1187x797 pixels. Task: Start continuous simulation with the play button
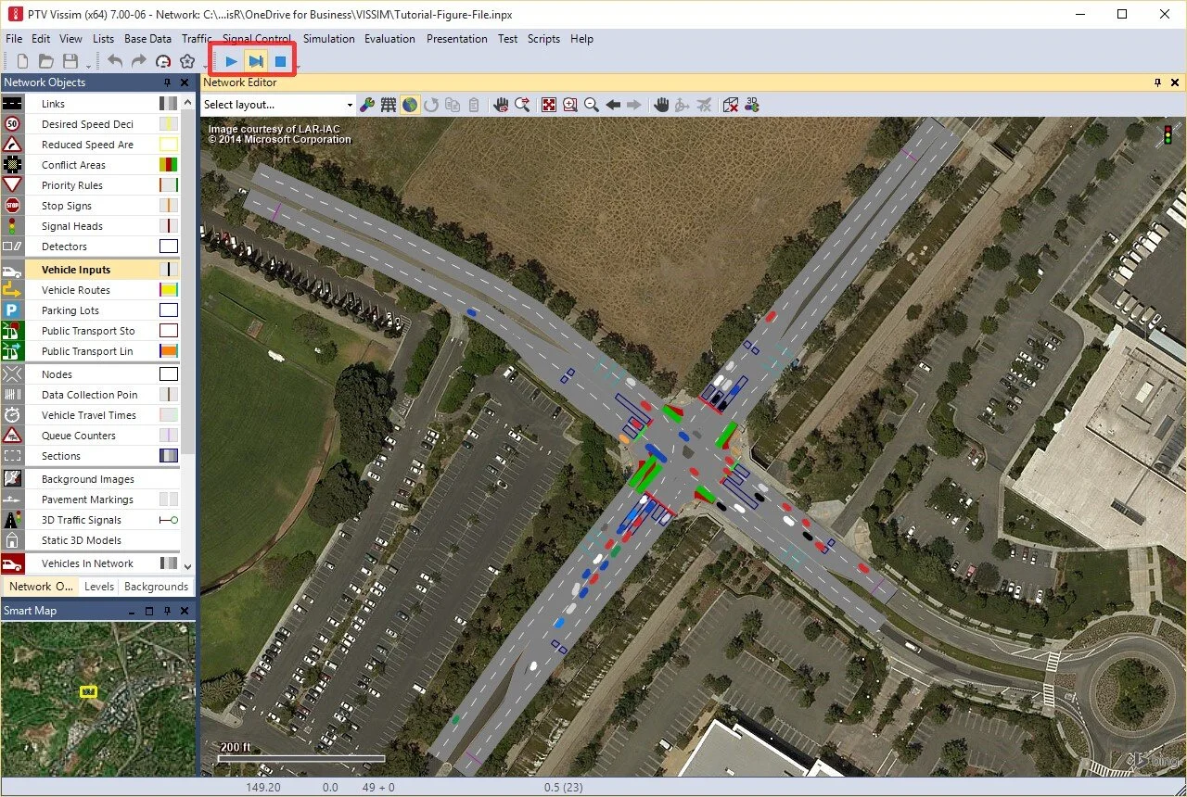231,62
